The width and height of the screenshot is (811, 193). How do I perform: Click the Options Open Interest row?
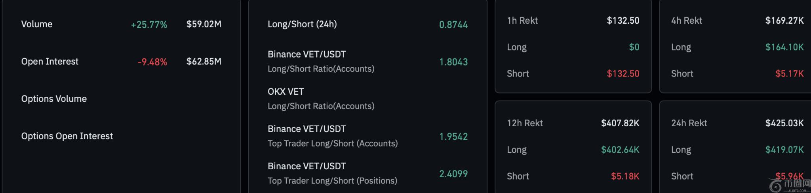click(x=67, y=136)
